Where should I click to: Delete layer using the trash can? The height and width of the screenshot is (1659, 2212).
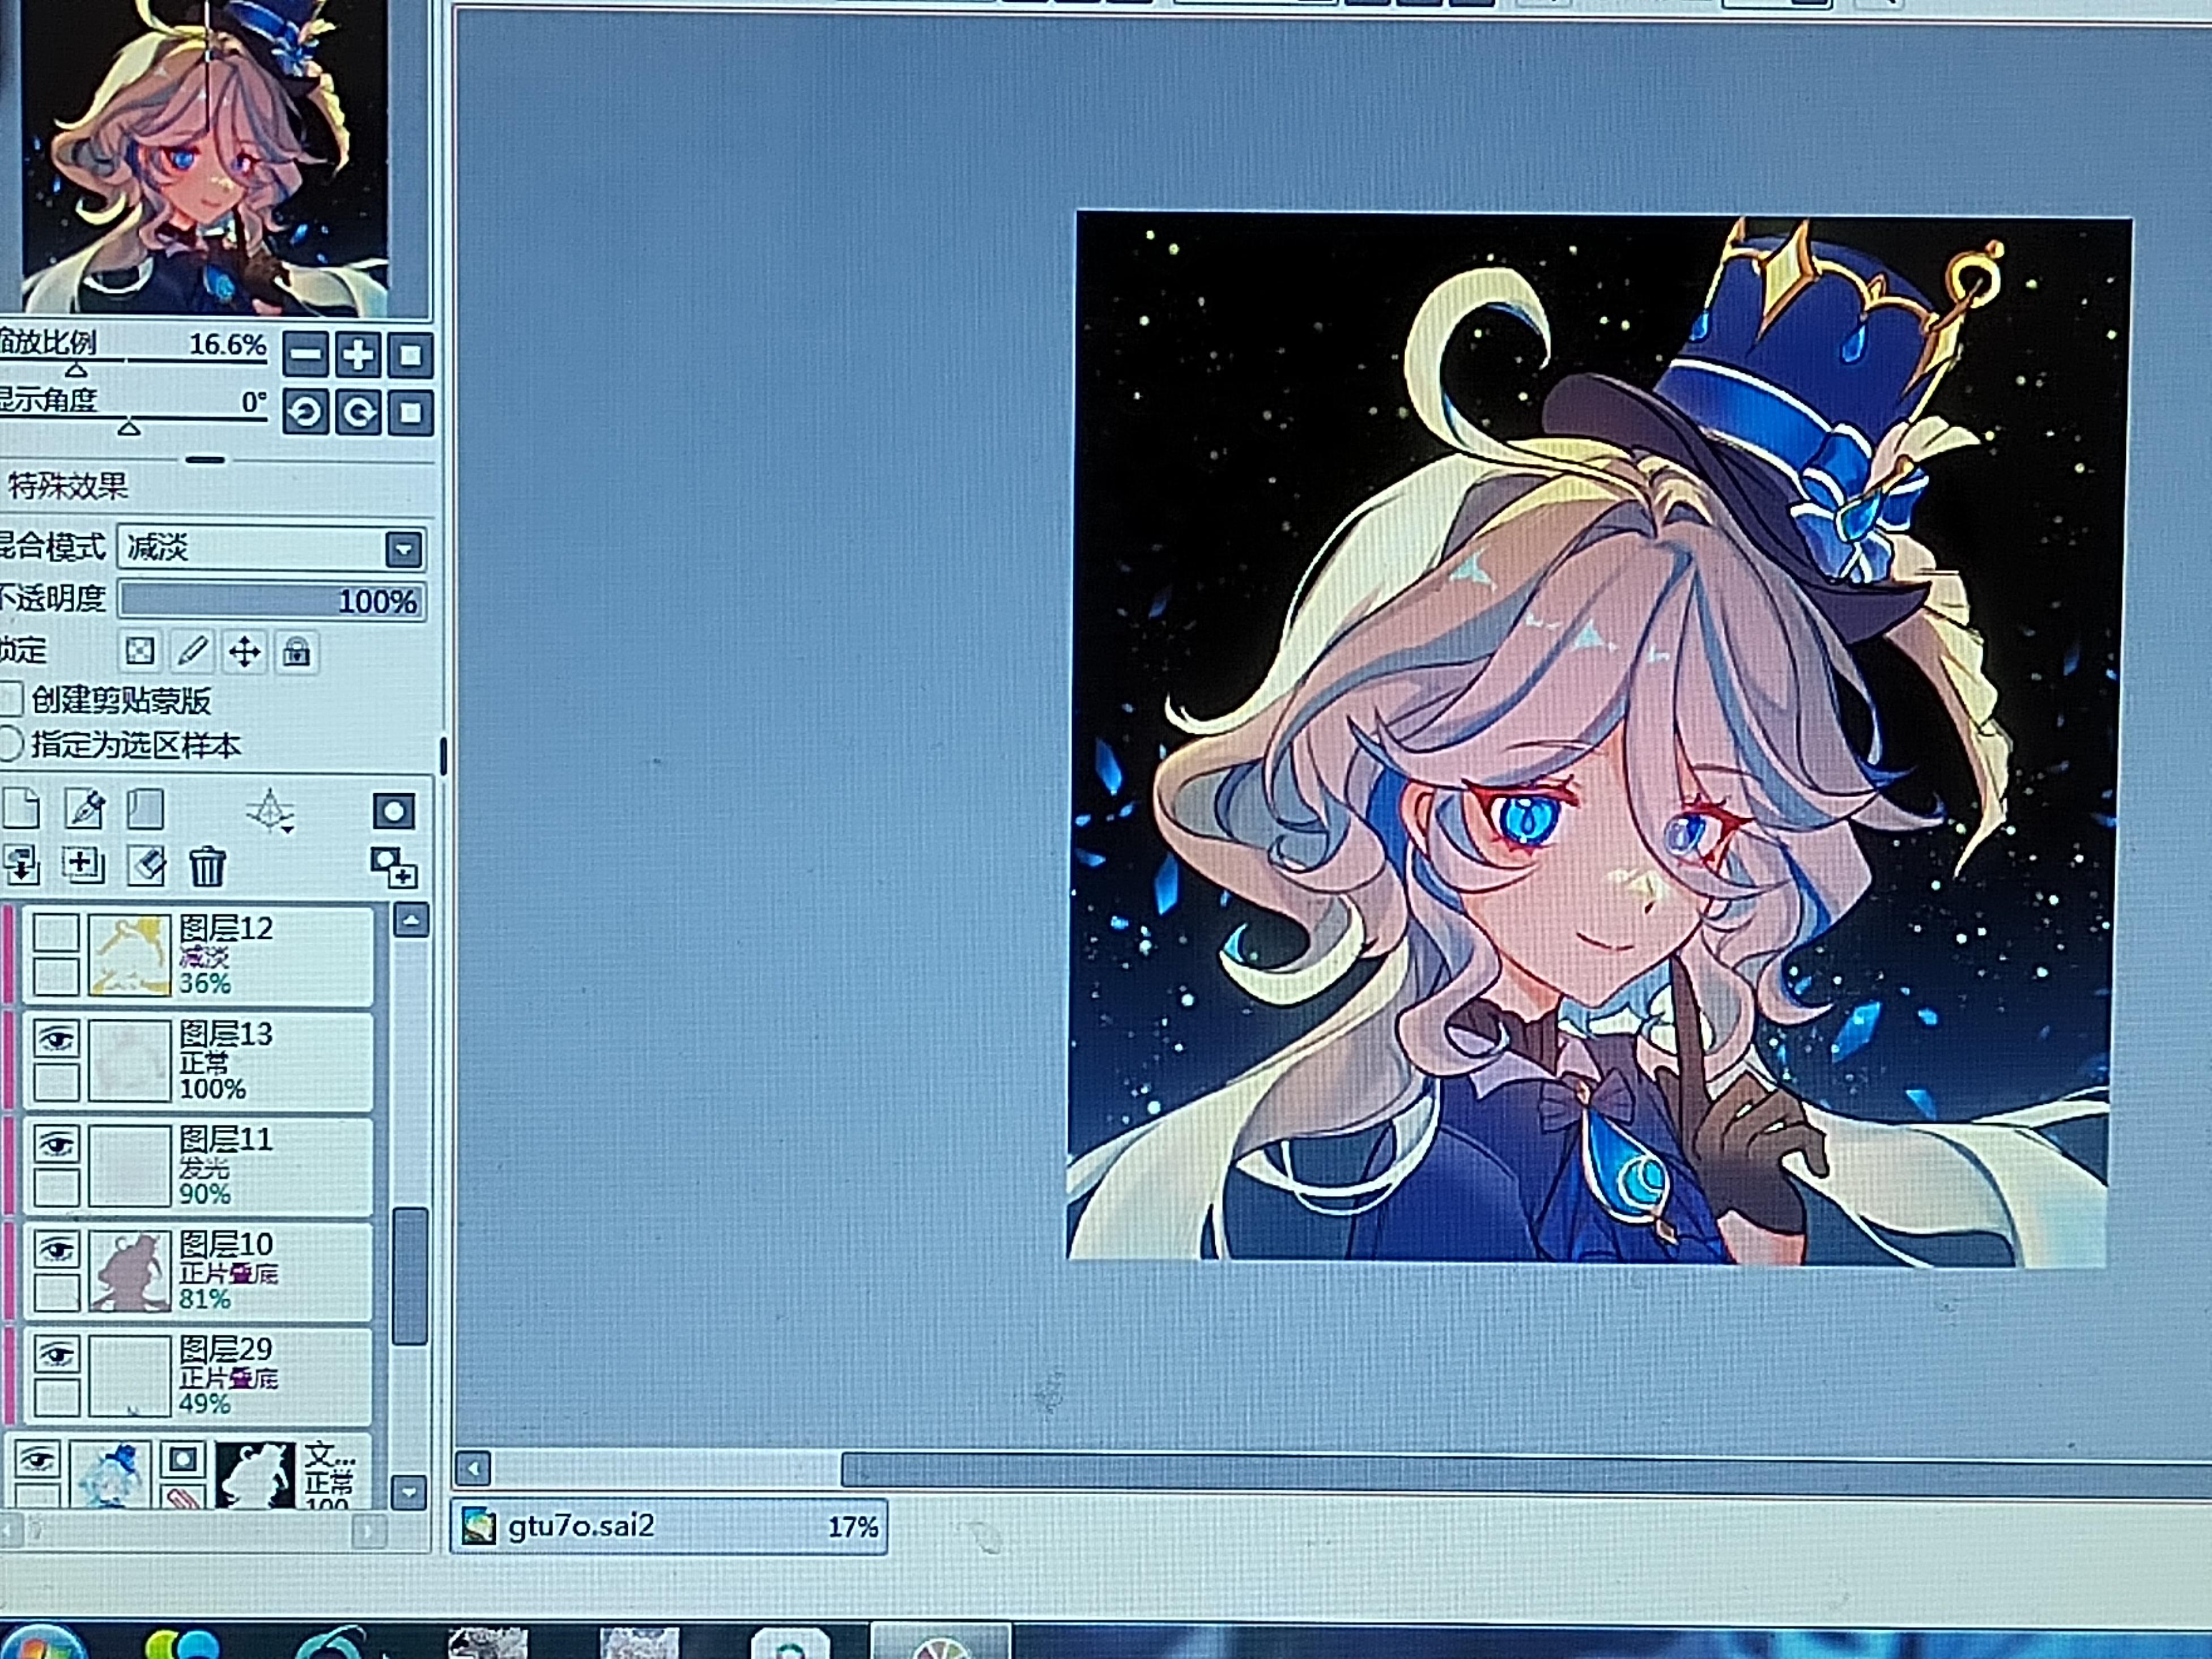pos(207,866)
